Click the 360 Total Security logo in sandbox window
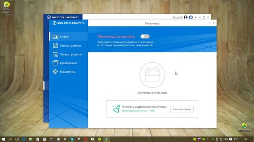This screenshot has width=254, height=142. coord(69,23)
